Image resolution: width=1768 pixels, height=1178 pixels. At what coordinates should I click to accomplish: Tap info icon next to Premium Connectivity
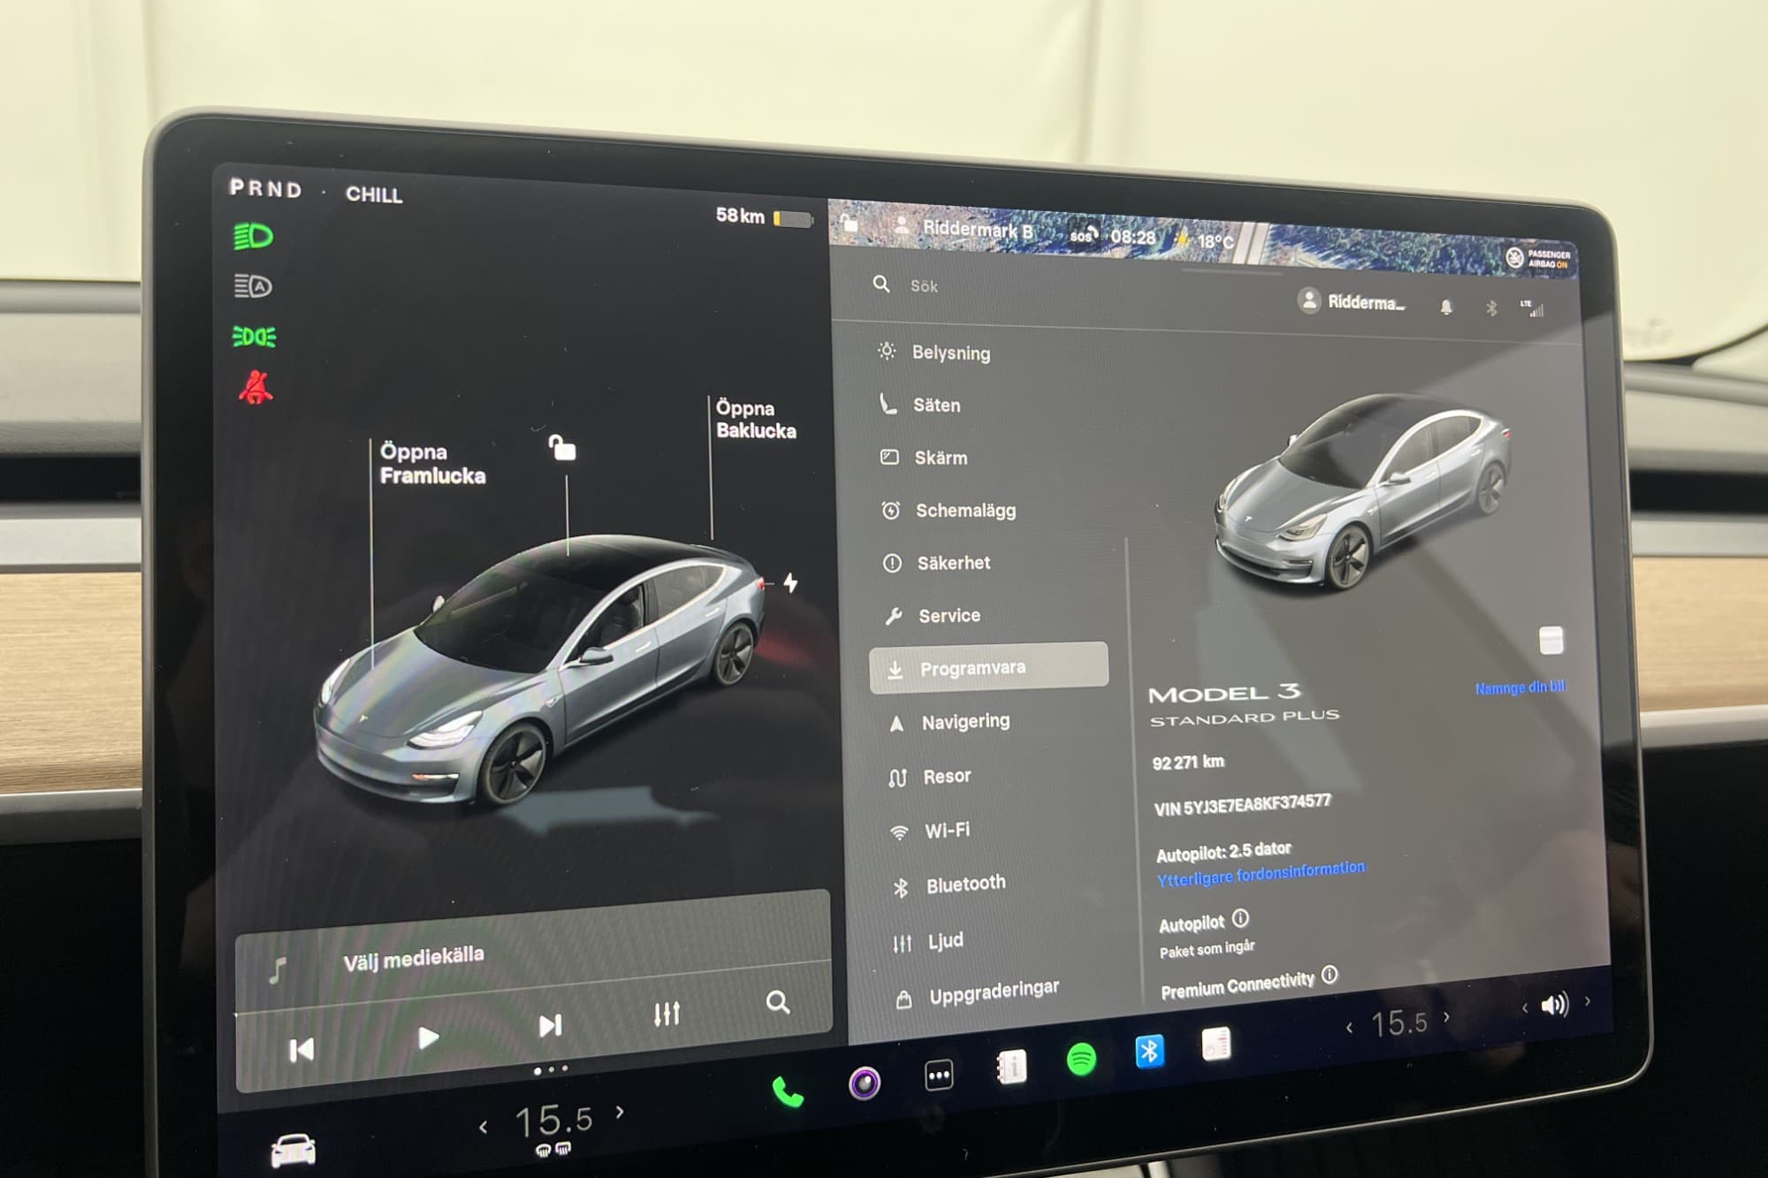[1330, 975]
